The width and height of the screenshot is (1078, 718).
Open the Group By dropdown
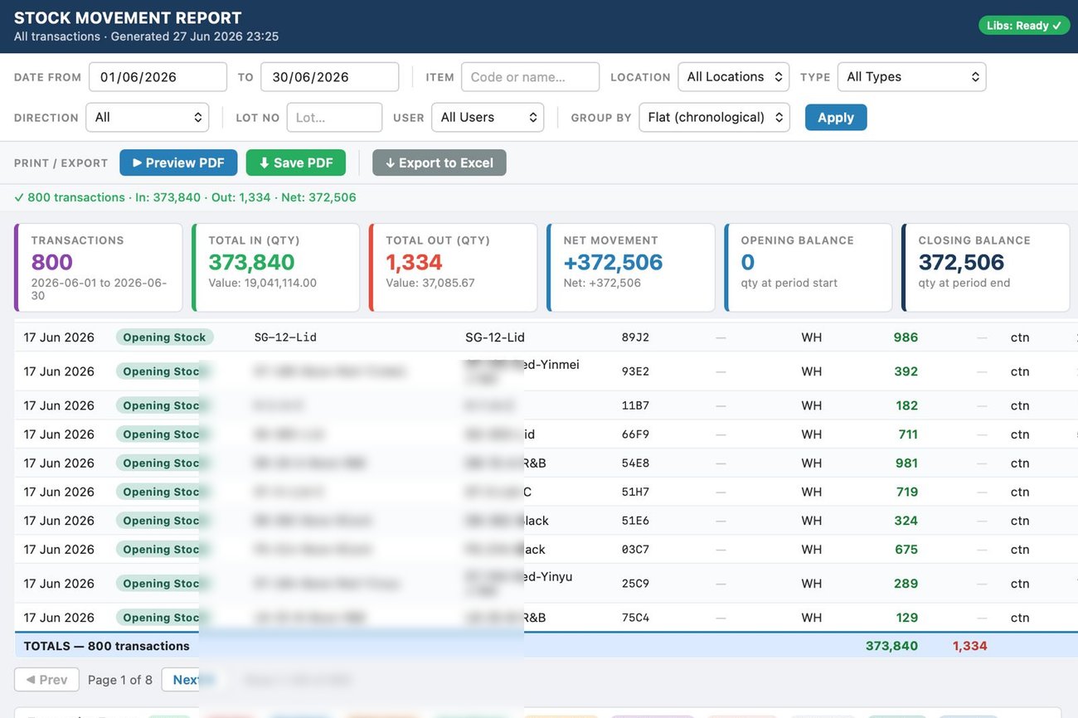715,118
